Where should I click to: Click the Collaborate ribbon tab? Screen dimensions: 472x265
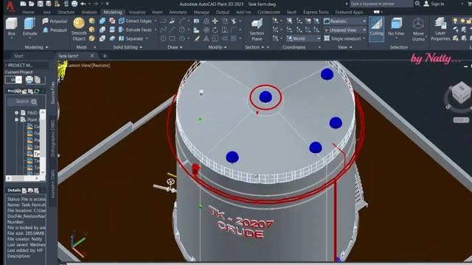268,13
